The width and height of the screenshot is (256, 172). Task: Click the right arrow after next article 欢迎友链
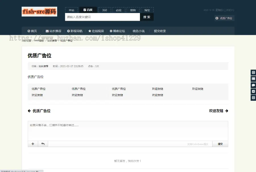[227, 111]
